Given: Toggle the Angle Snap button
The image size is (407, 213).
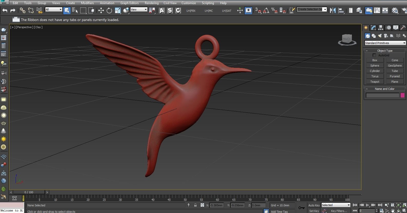Looking at the screenshot, I should (266, 10).
